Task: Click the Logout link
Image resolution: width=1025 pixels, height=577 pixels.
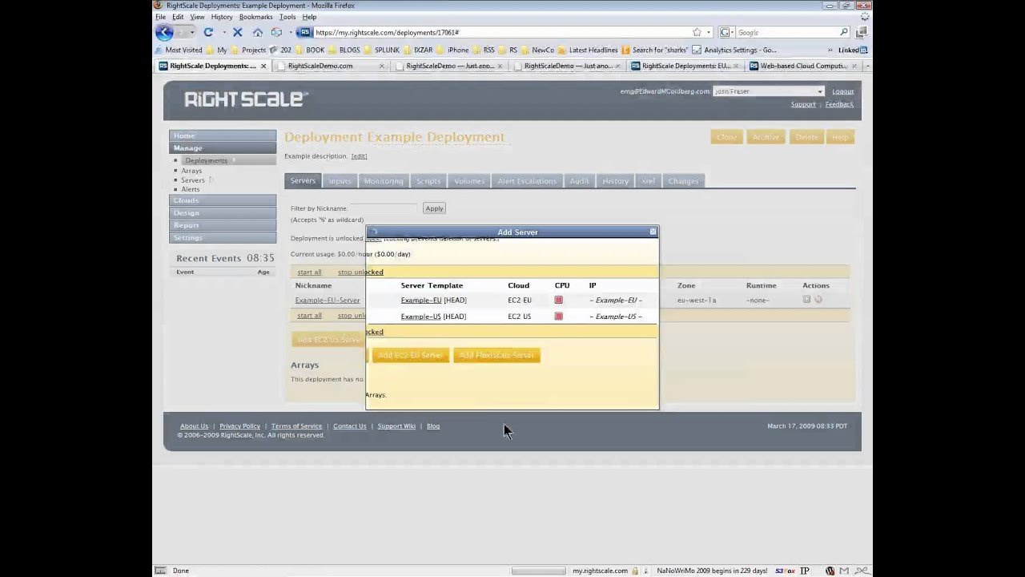Action: pyautogui.click(x=842, y=91)
